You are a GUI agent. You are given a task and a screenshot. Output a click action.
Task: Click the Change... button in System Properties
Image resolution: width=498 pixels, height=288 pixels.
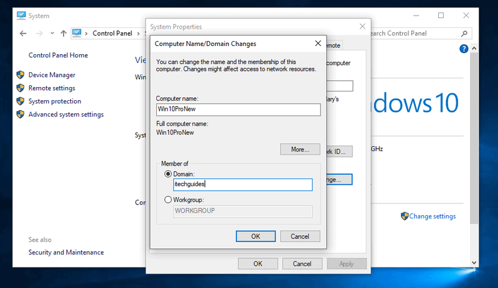pos(339,179)
